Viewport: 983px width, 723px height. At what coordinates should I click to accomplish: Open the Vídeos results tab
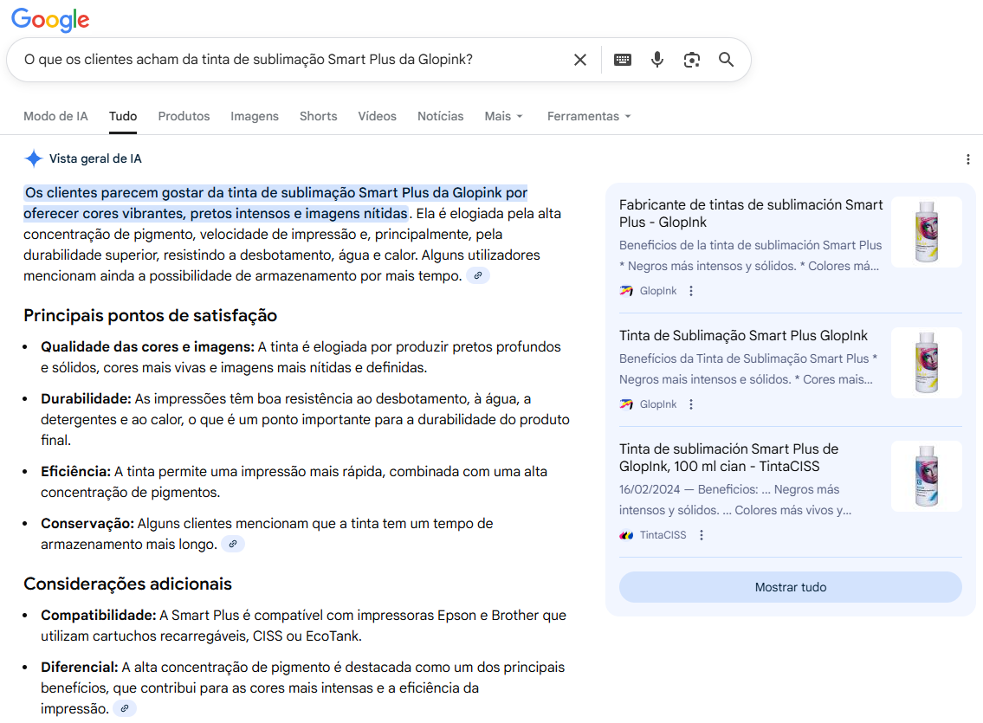[x=377, y=116]
